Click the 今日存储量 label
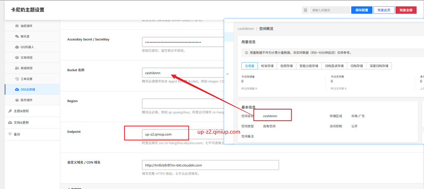Image resolution: width=424 pixels, height=189 pixels. click(x=248, y=77)
